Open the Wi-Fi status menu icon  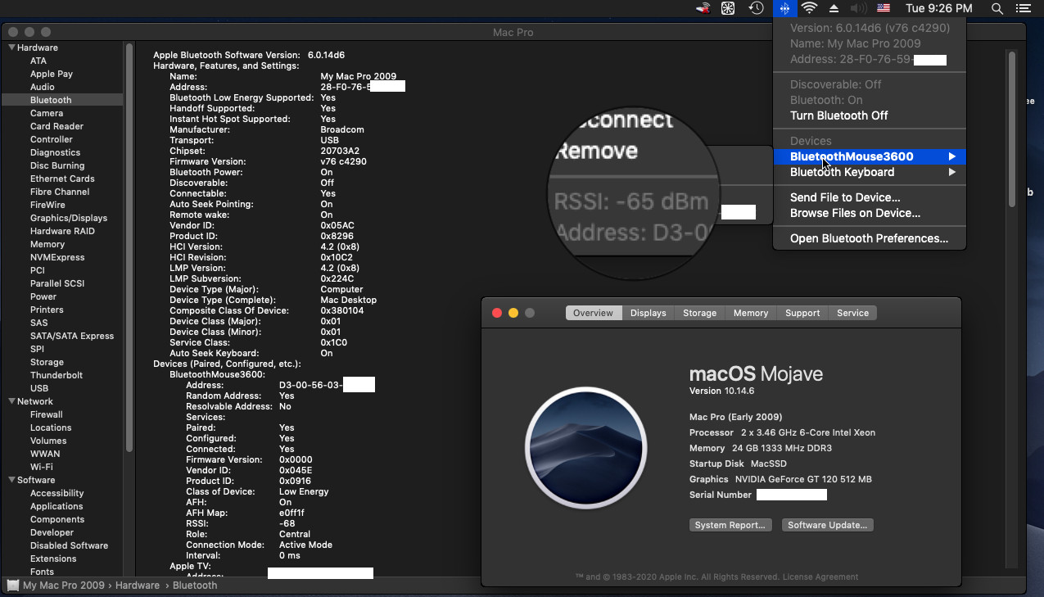coord(809,8)
